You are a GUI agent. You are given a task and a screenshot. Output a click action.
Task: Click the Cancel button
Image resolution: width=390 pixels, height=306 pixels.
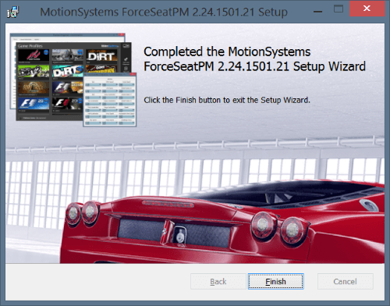[x=346, y=281]
